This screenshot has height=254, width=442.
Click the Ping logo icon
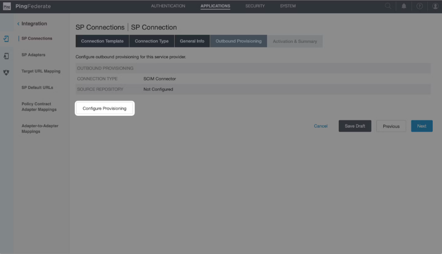(7, 6)
